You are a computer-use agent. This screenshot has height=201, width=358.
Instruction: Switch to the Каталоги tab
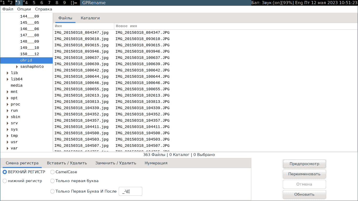point(90,18)
